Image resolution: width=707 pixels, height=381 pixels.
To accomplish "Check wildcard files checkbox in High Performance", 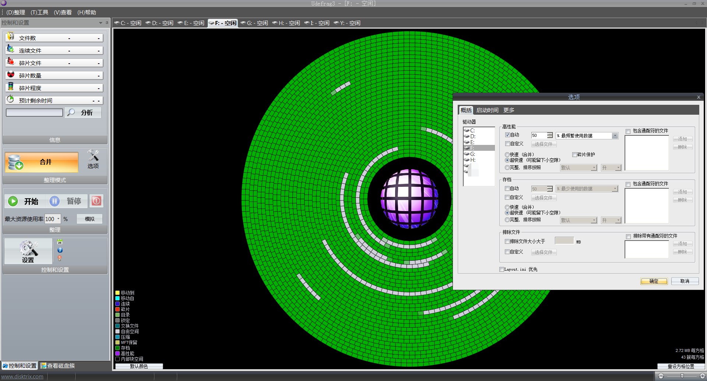I will pos(628,131).
